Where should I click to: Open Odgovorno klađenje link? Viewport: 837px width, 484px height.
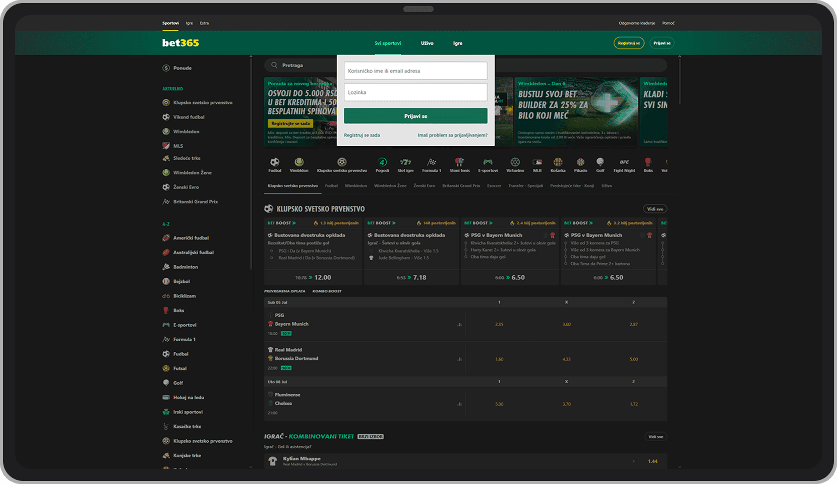pyautogui.click(x=637, y=23)
